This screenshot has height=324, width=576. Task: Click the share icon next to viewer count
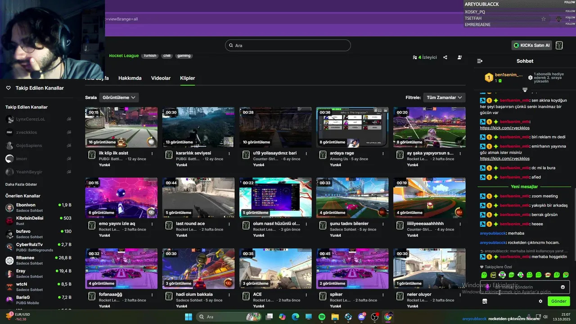pyautogui.click(x=445, y=57)
